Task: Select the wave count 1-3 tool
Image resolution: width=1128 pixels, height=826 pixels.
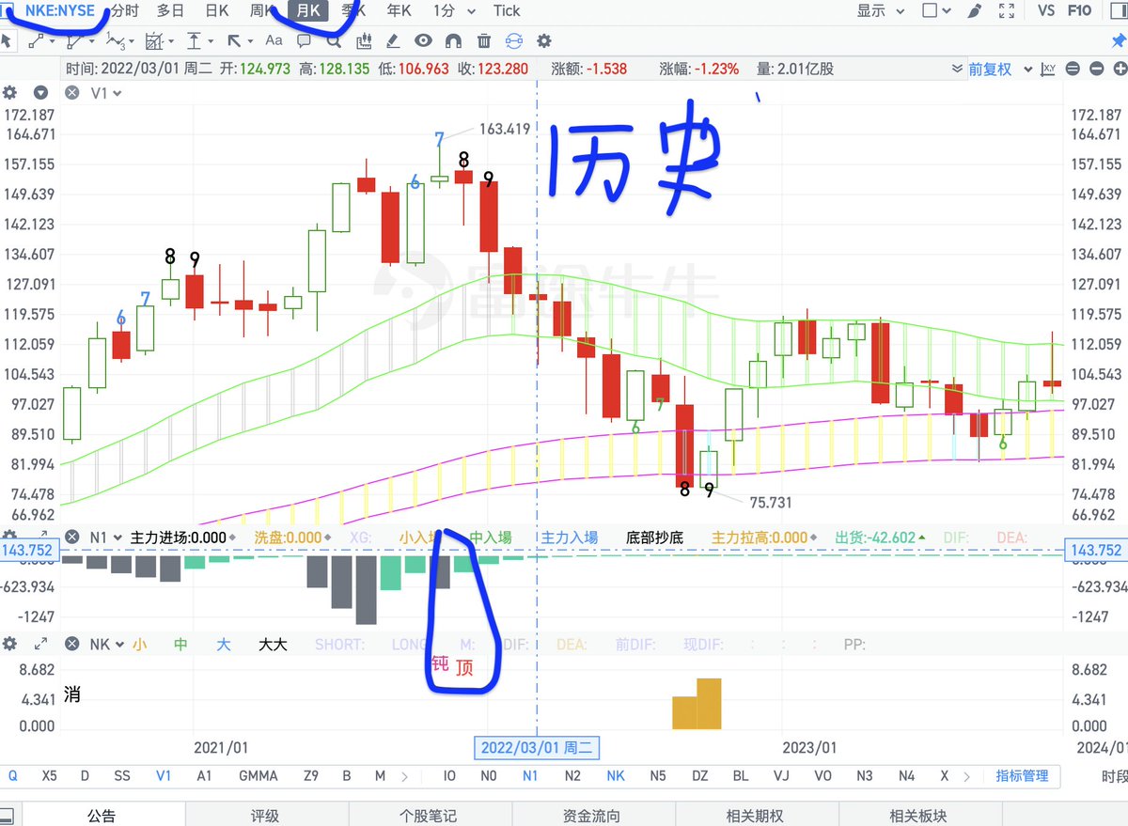Action: (116, 40)
